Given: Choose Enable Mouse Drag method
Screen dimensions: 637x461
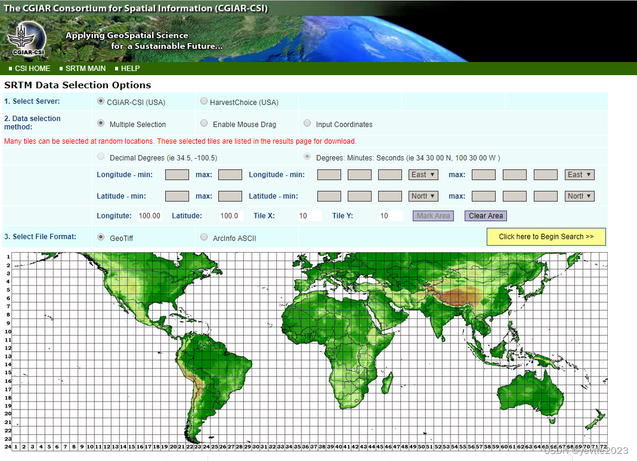Looking at the screenshot, I should tap(204, 123).
